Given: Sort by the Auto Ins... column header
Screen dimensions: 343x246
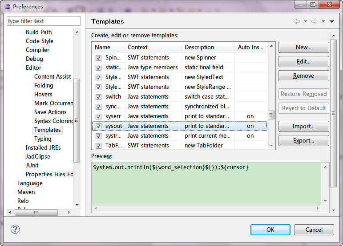Looking at the screenshot, I should pos(251,48).
